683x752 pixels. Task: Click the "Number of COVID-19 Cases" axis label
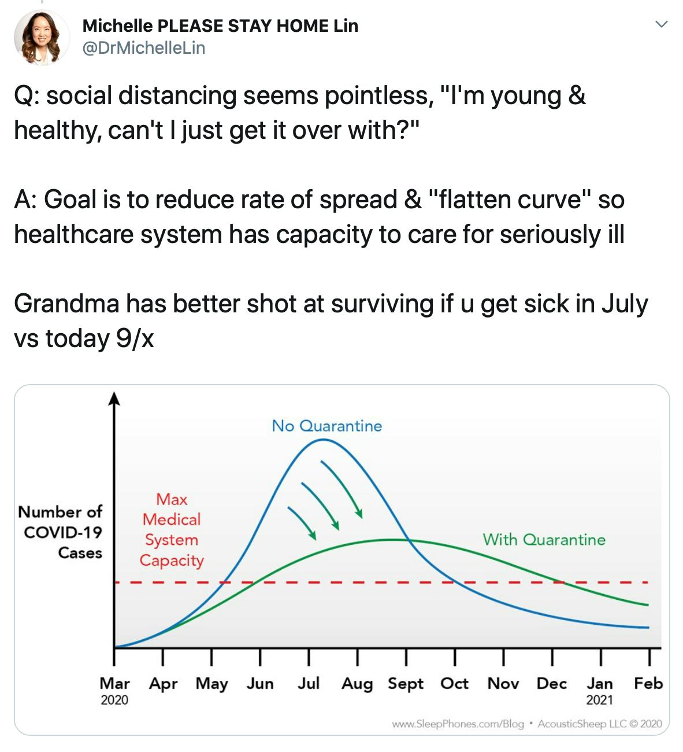coord(60,532)
